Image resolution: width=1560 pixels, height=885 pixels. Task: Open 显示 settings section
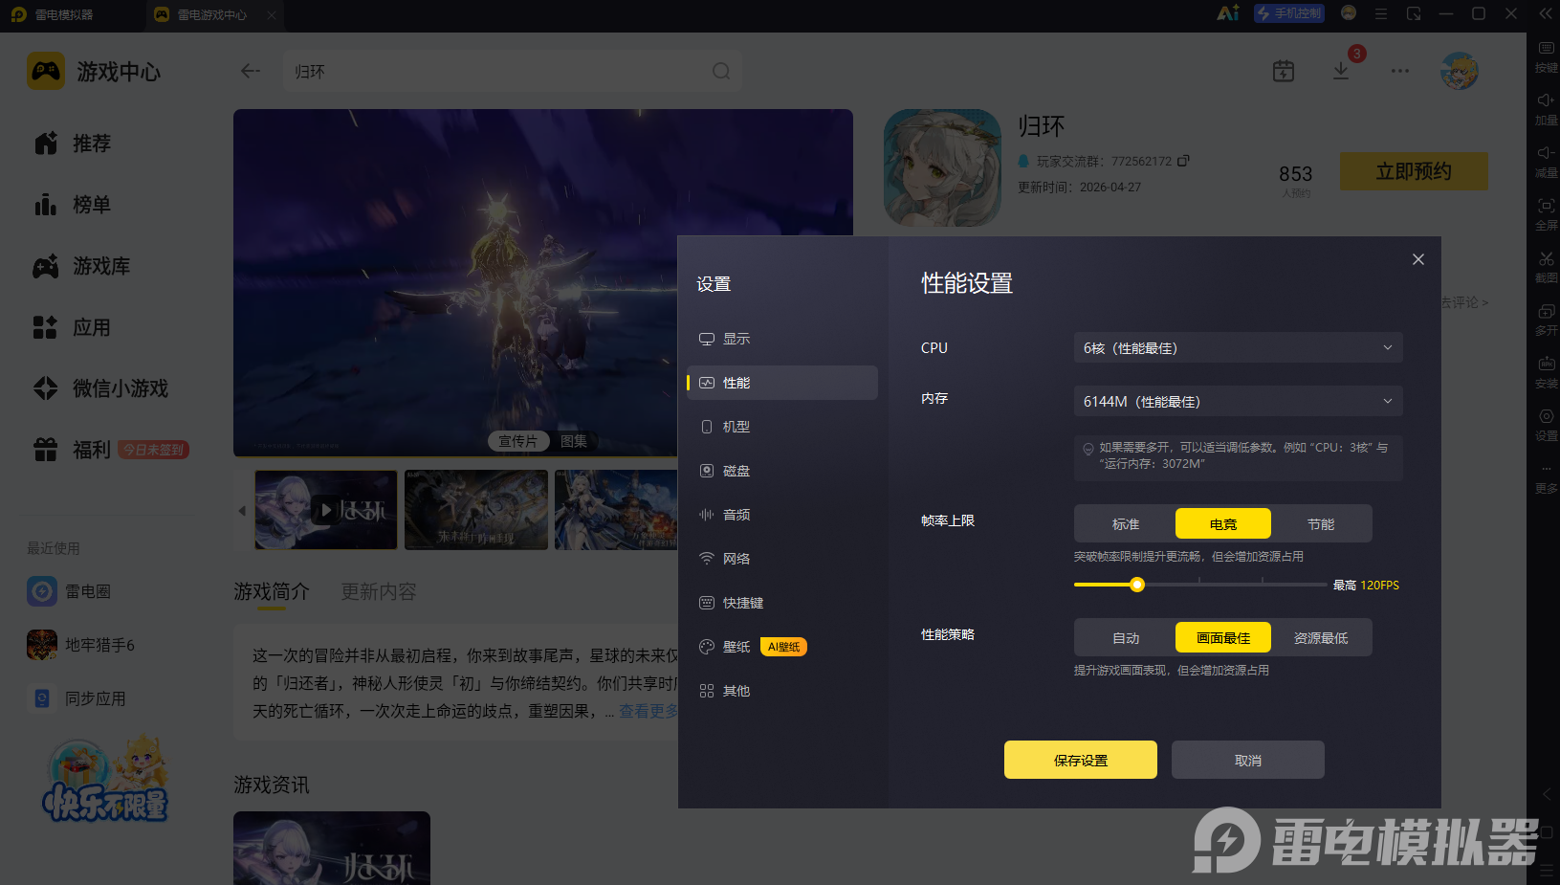pyautogui.click(x=782, y=339)
